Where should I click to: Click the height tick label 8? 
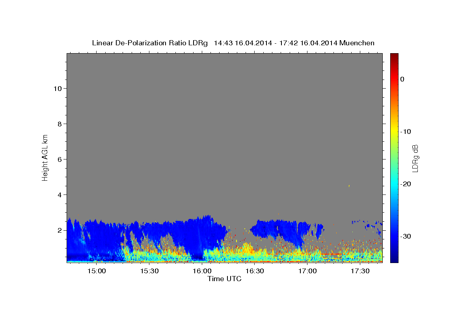pos(59,124)
